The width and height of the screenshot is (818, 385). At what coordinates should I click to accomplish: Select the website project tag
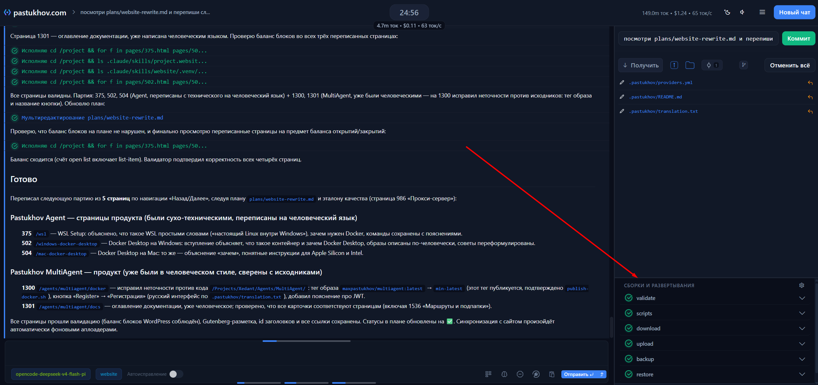[x=109, y=374]
